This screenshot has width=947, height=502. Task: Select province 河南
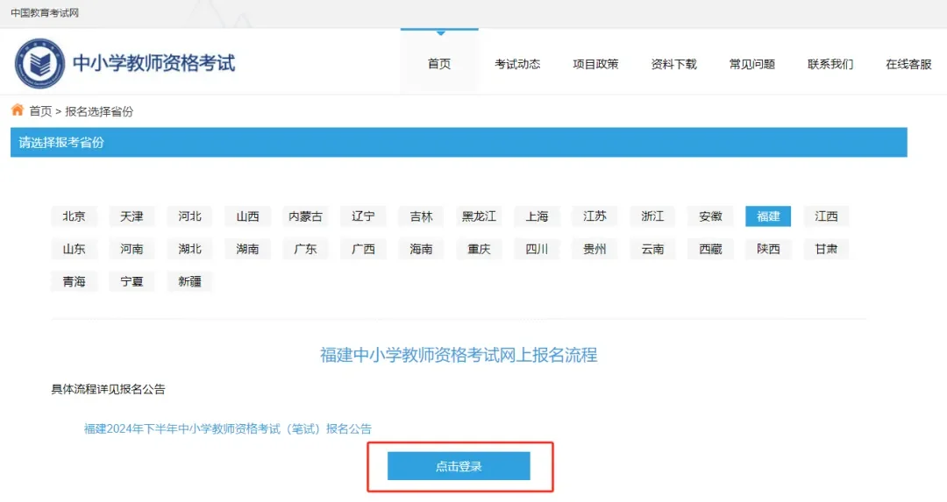click(x=132, y=249)
